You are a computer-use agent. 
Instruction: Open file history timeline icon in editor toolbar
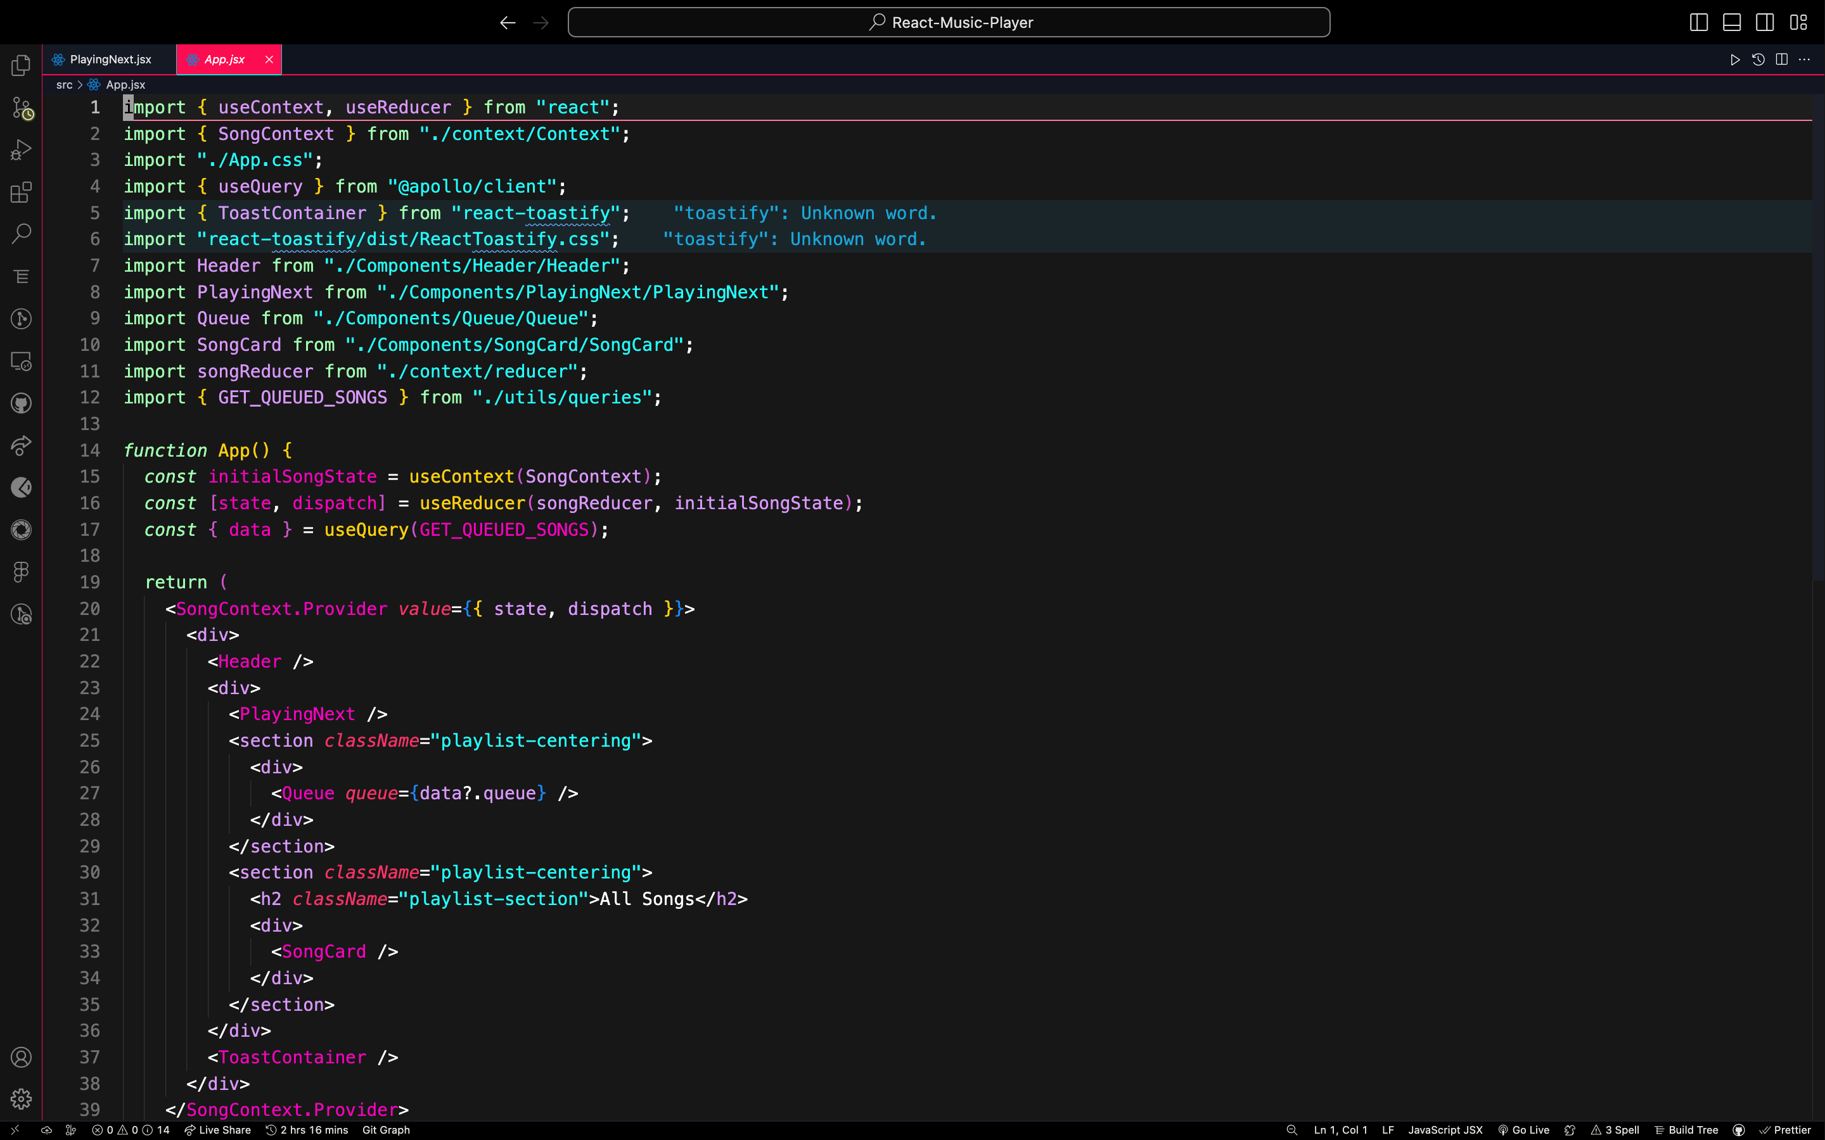tap(1758, 60)
